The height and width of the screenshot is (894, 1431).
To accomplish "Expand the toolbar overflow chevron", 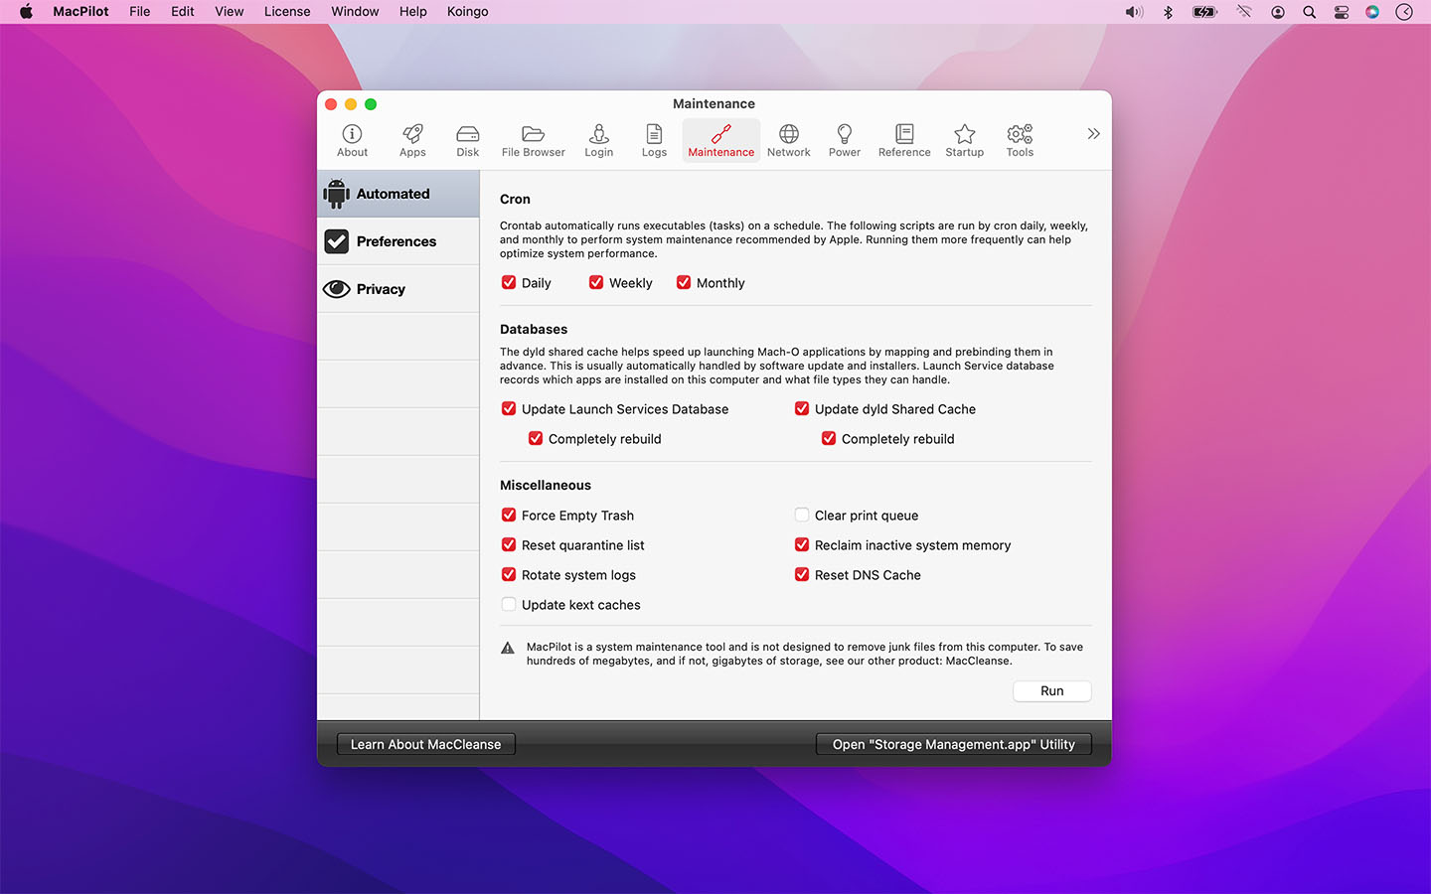I will (x=1093, y=134).
